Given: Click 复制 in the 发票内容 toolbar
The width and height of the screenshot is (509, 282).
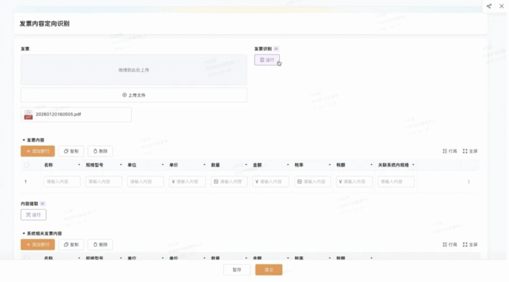Looking at the screenshot, I should point(71,151).
